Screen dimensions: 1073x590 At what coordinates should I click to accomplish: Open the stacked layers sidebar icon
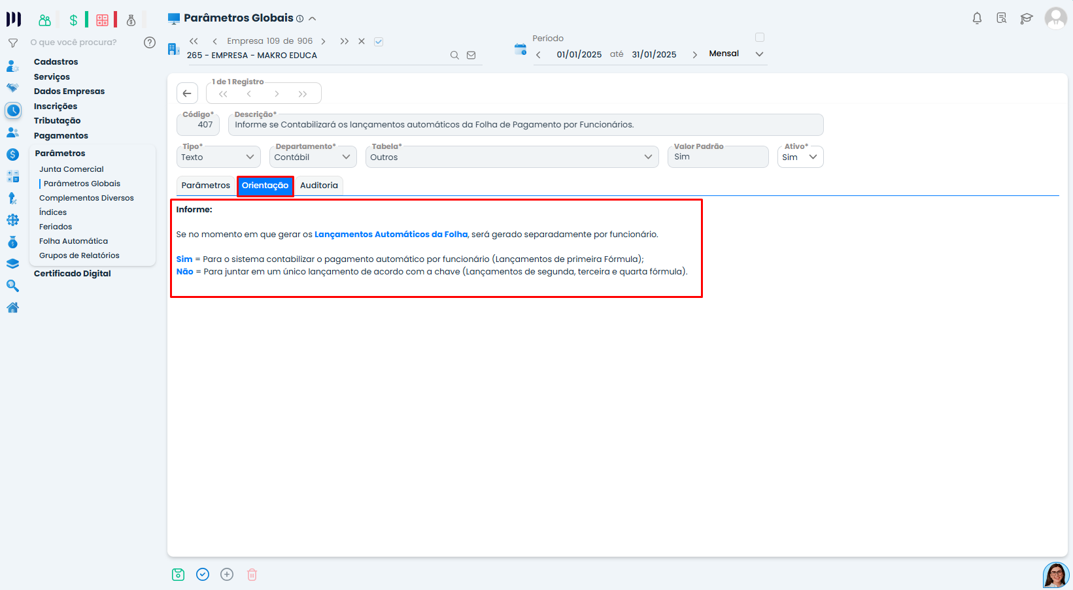[12, 264]
